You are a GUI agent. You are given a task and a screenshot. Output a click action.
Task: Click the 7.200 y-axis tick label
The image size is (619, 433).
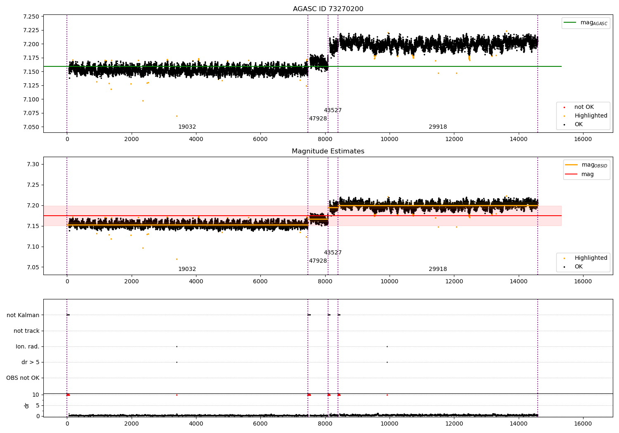point(31,44)
